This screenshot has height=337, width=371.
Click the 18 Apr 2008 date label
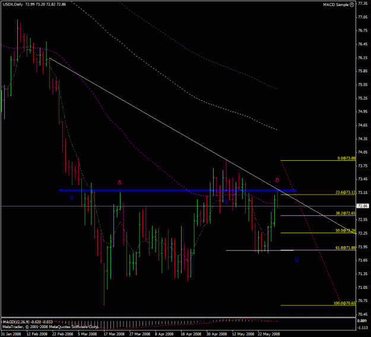[191, 334]
